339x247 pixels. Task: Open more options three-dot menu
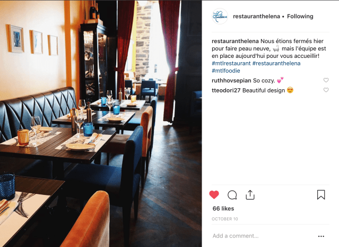[321, 236]
